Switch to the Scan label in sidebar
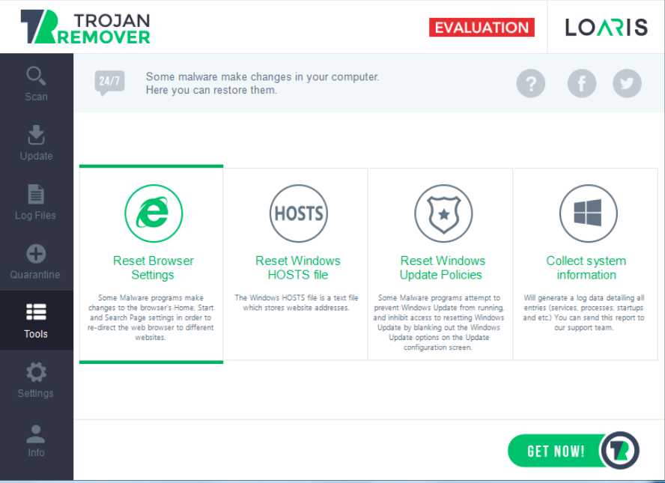The image size is (665, 483). [x=36, y=97]
